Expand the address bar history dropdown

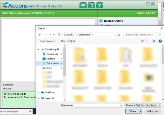(x=115, y=35)
